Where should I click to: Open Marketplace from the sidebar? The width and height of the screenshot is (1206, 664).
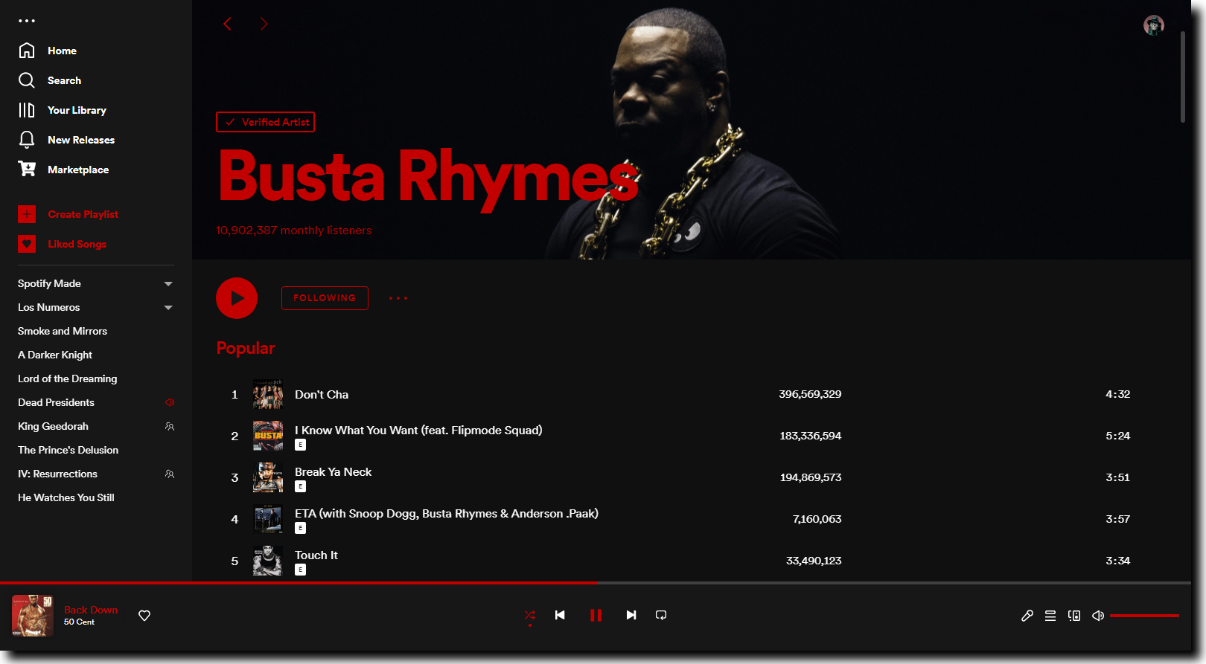click(x=77, y=170)
